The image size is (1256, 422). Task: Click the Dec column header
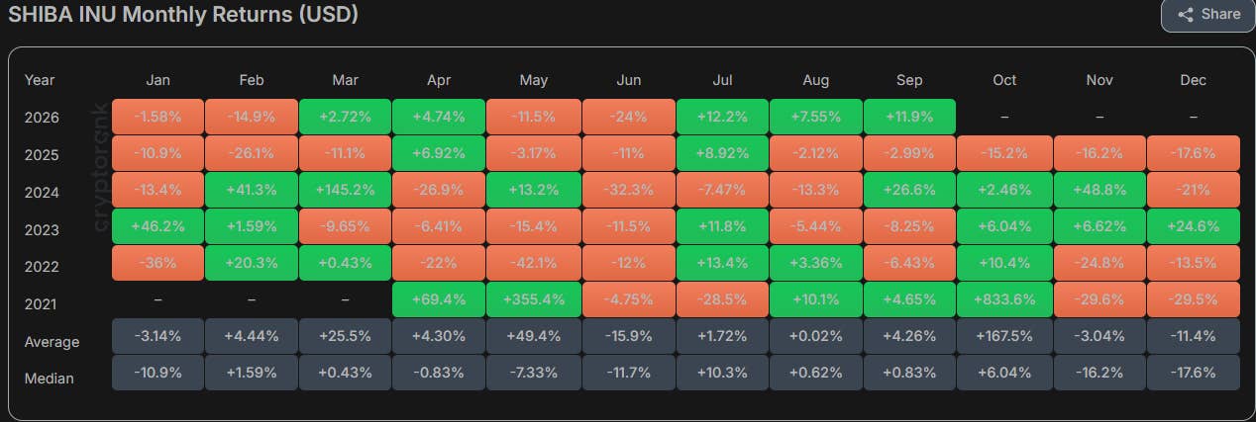pyautogui.click(x=1193, y=80)
